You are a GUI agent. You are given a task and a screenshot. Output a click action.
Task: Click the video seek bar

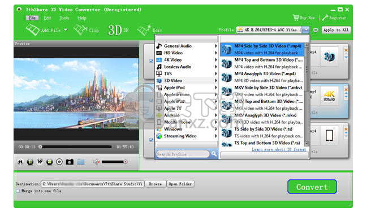(x=76, y=147)
